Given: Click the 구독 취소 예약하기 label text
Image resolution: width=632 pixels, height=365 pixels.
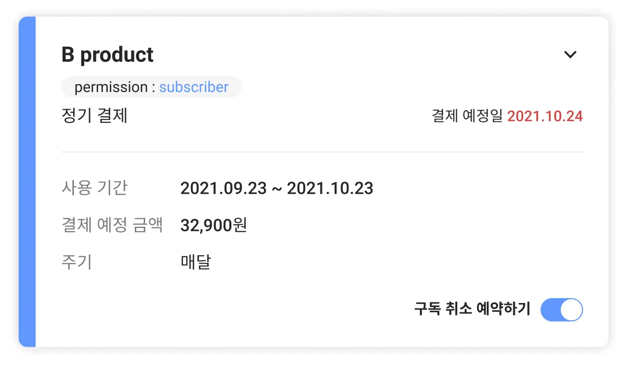Looking at the screenshot, I should 472,309.
